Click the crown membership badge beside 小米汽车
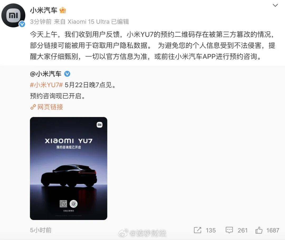The height and width of the screenshot is (240, 285). click(x=63, y=10)
